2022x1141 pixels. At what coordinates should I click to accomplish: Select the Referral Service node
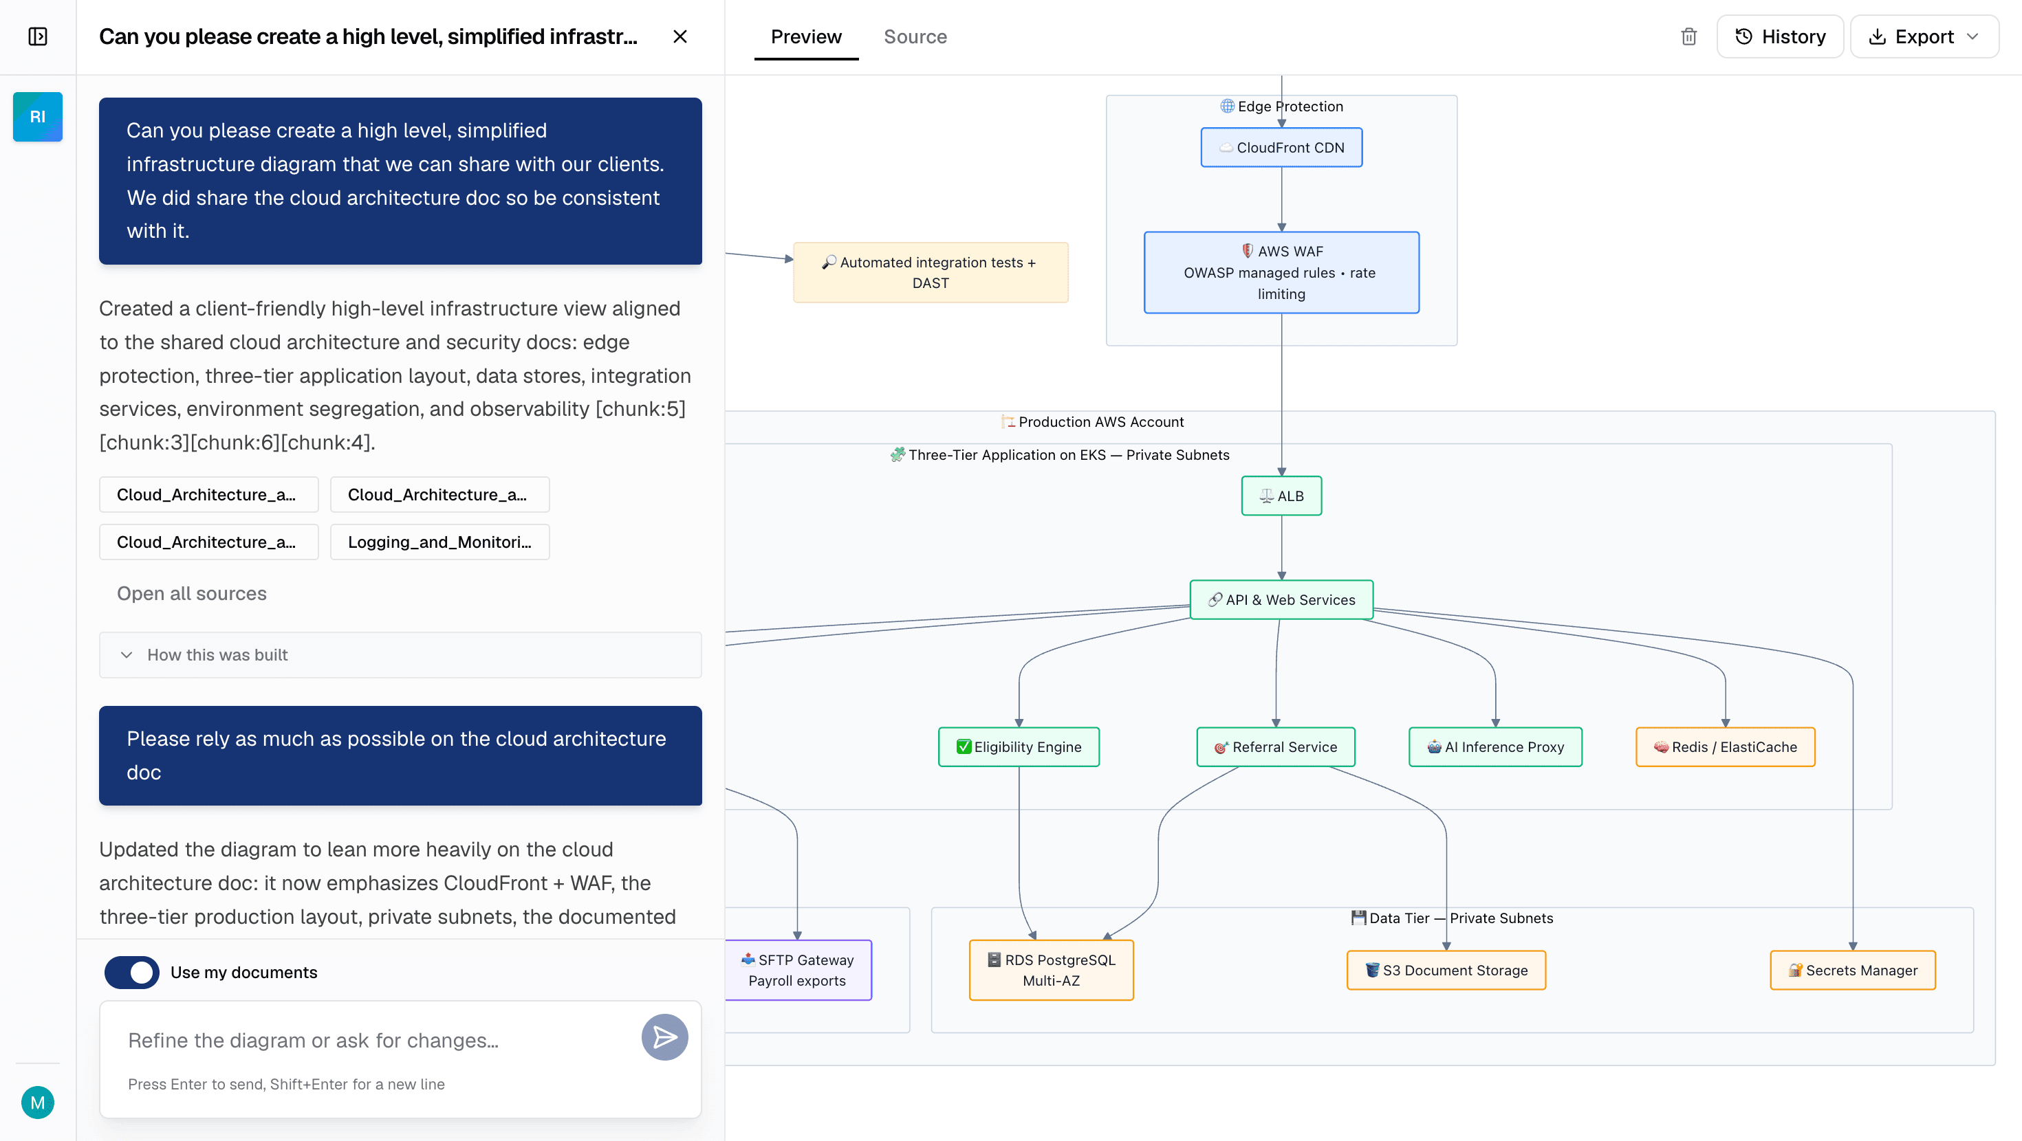[1276, 747]
